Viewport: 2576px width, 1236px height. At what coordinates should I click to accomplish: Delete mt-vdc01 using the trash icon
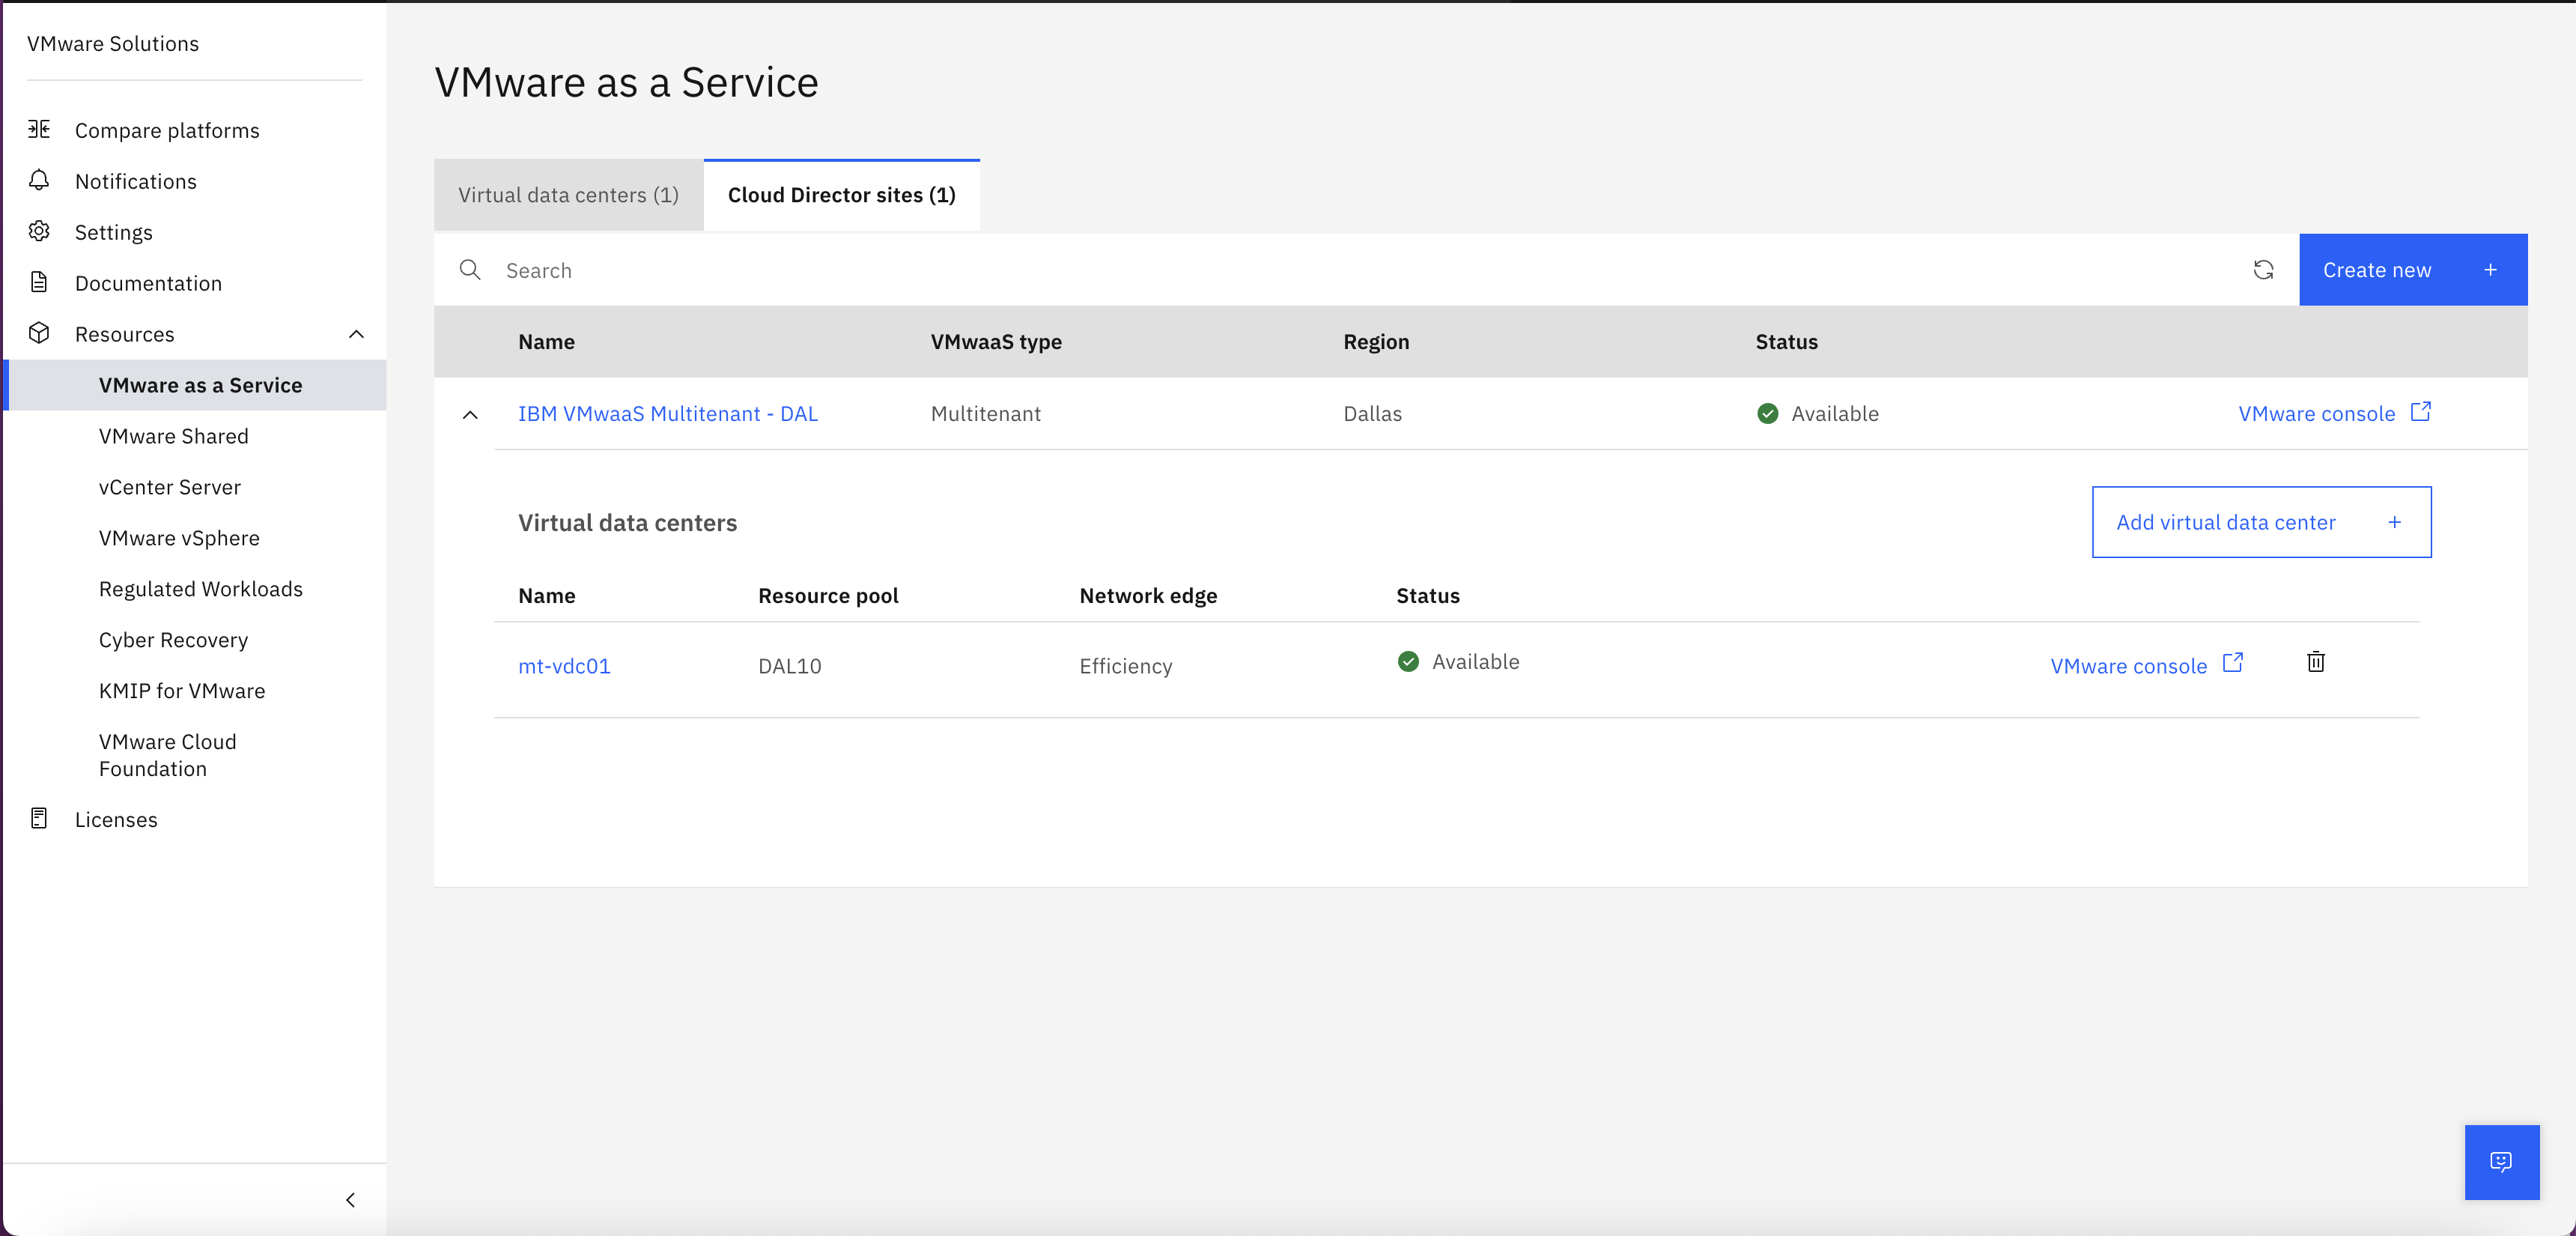(x=2315, y=662)
